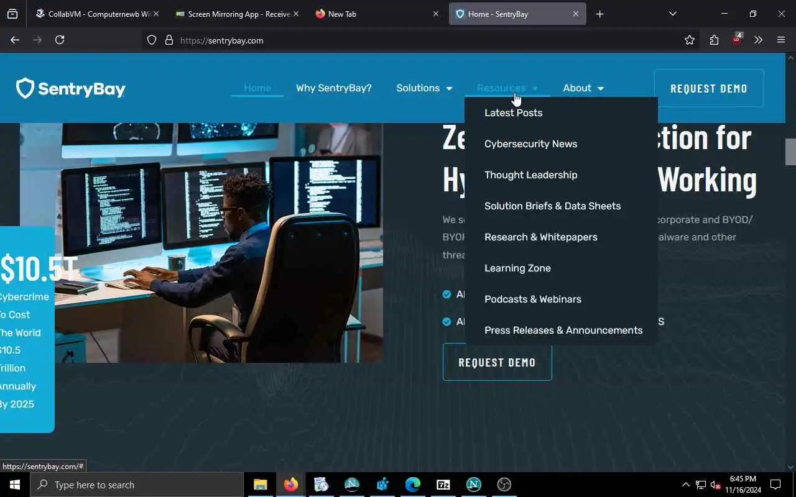The height and width of the screenshot is (497, 796).
Task: Click the hero image of the programmer
Action: [x=201, y=242]
